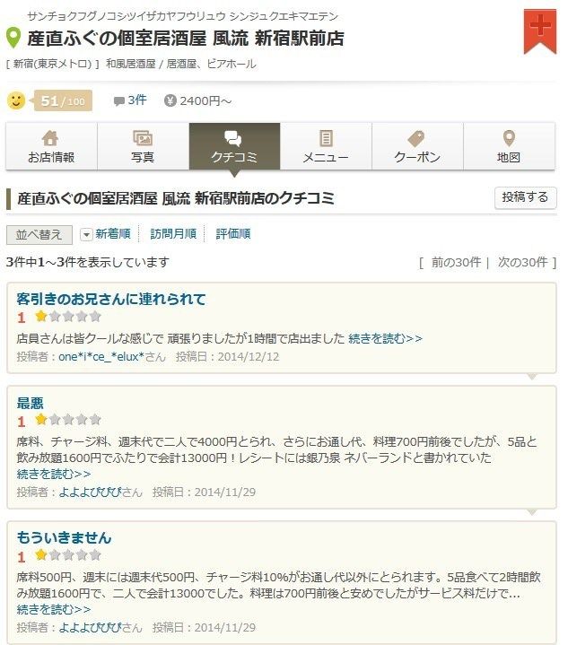This screenshot has width=568, height=645.
Task: Expand the dropdown arrow beside 新着順
Action: [86, 235]
